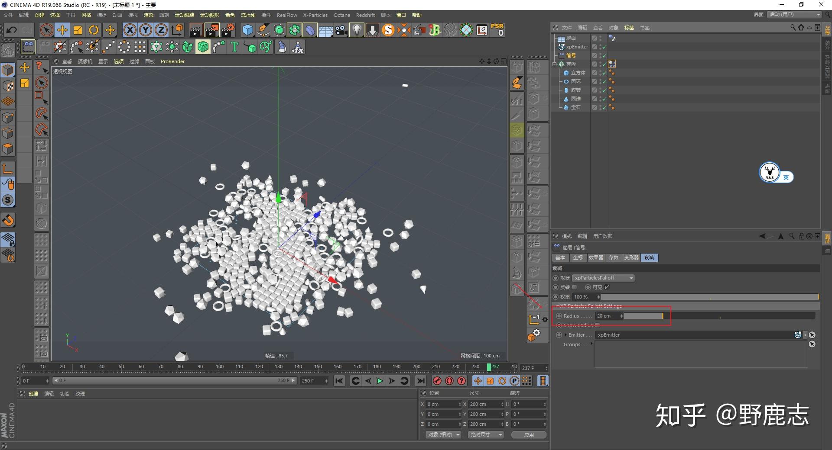The width and height of the screenshot is (832, 450).
Task: Open the 绝对尺寸 size mode dropdown
Action: [486, 434]
